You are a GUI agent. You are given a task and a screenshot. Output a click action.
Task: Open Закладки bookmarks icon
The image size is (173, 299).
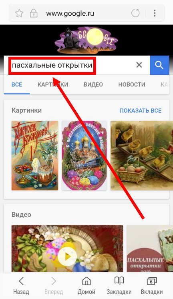[119, 286]
